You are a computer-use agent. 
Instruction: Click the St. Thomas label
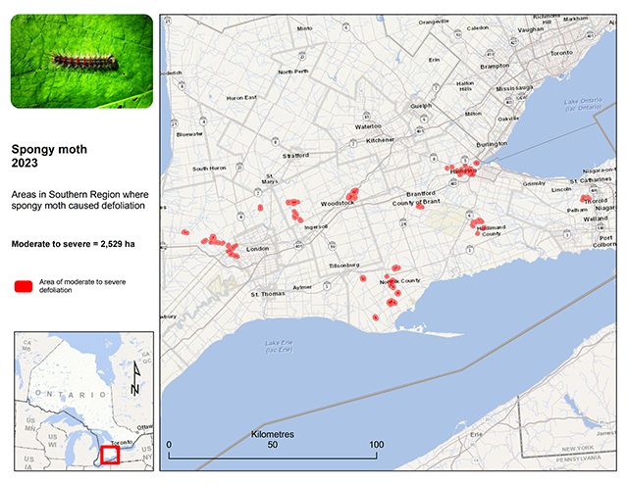[268, 294]
